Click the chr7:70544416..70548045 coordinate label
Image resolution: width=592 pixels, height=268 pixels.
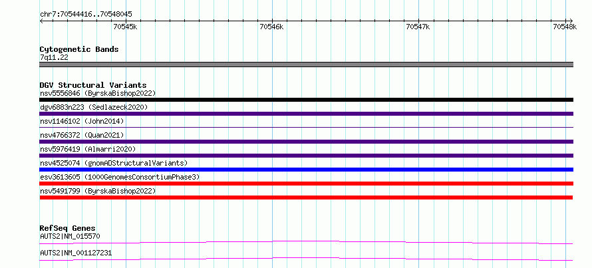(x=86, y=15)
